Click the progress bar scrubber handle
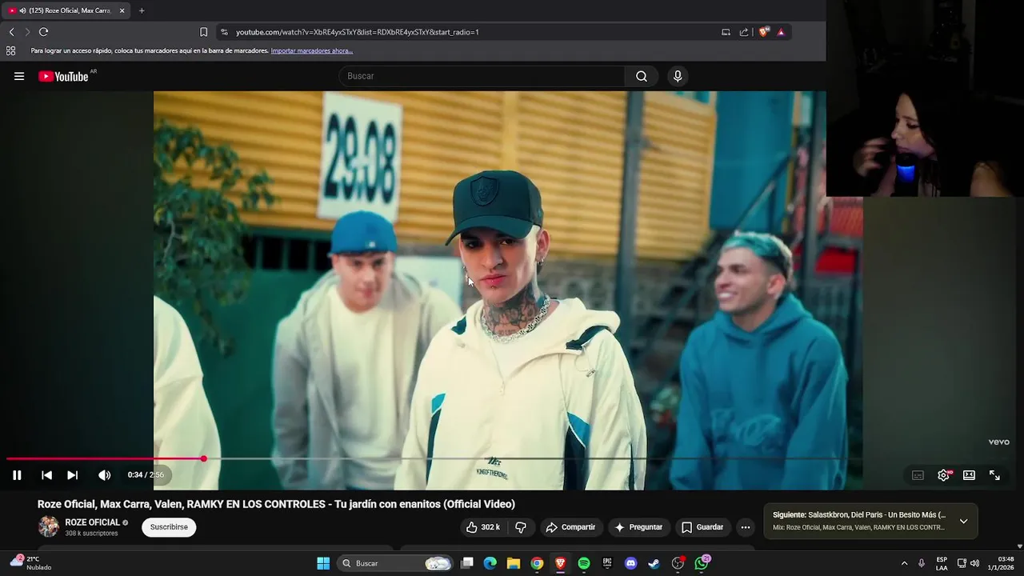1024x576 pixels. 203,458
